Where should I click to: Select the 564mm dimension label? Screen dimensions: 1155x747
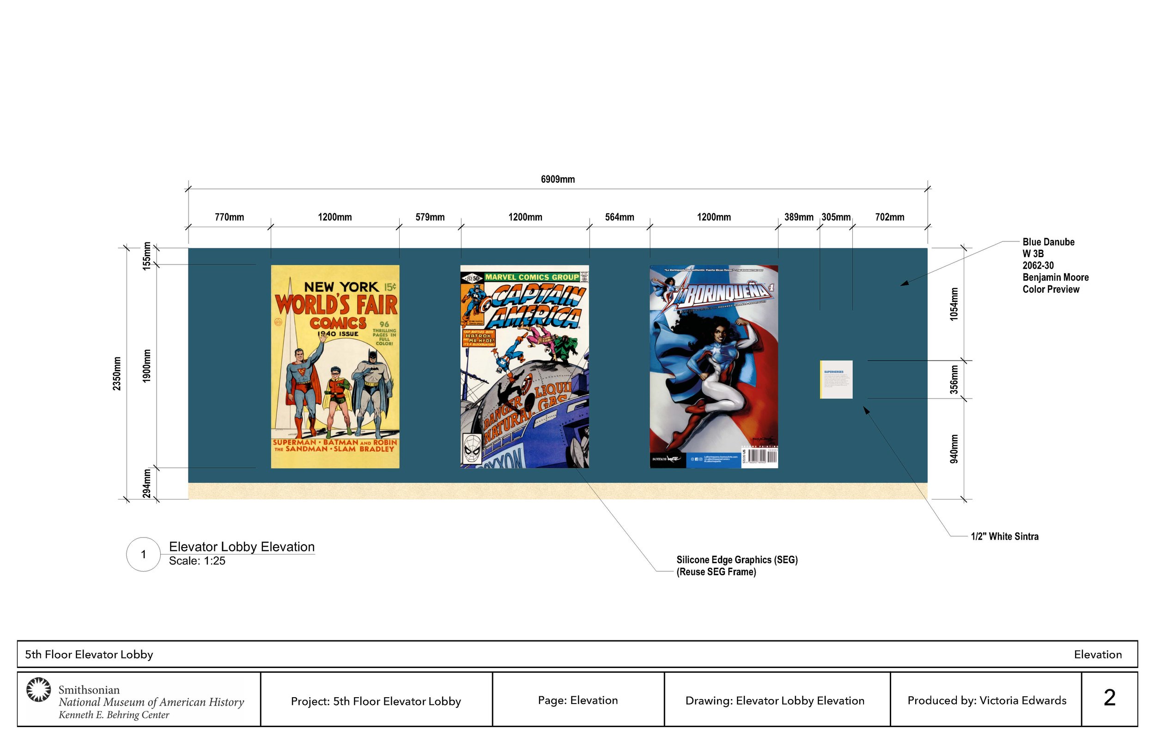click(619, 217)
